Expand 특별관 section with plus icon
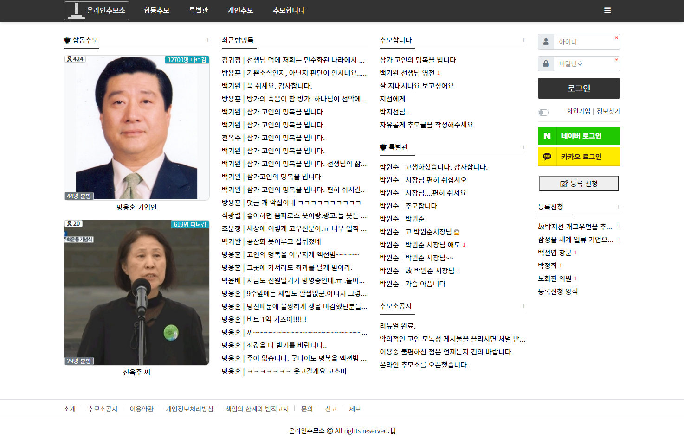The width and height of the screenshot is (684, 443). point(523,147)
